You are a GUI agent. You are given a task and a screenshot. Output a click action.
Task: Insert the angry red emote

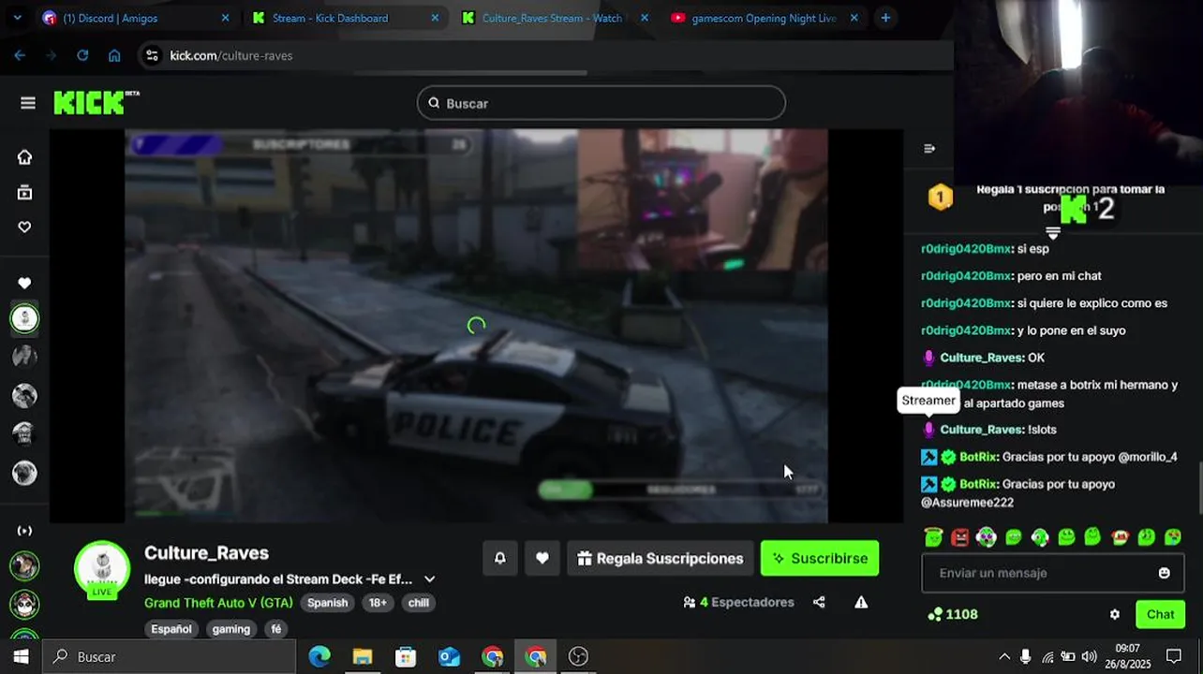tap(959, 536)
